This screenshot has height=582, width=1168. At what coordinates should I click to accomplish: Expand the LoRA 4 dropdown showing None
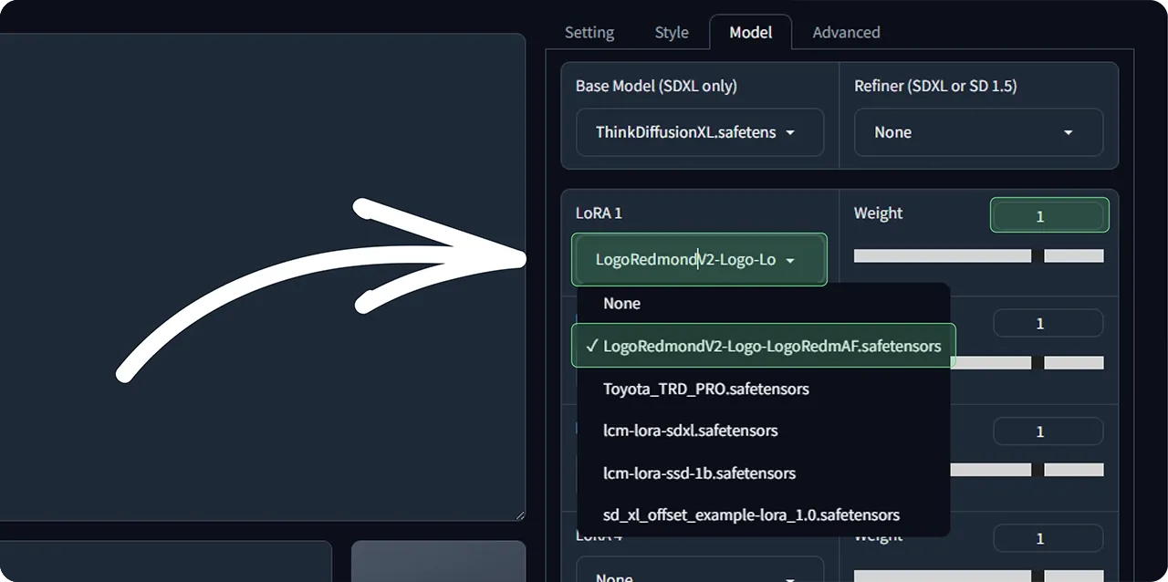click(699, 573)
